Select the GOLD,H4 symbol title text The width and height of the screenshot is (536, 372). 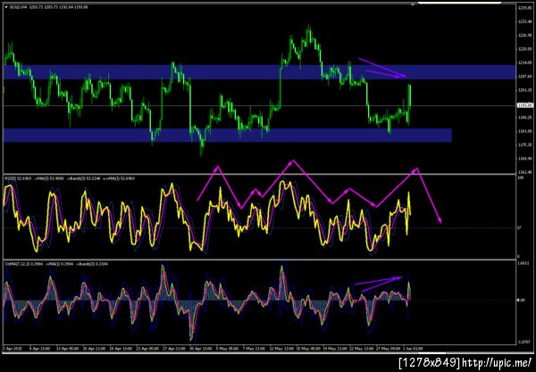pos(16,7)
